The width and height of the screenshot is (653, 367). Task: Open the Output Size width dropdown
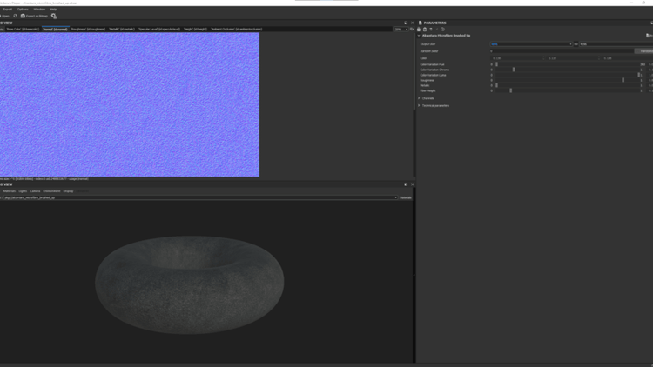click(x=531, y=43)
